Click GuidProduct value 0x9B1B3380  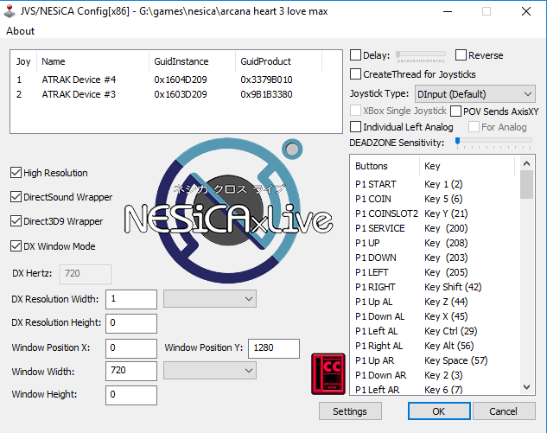coord(266,94)
